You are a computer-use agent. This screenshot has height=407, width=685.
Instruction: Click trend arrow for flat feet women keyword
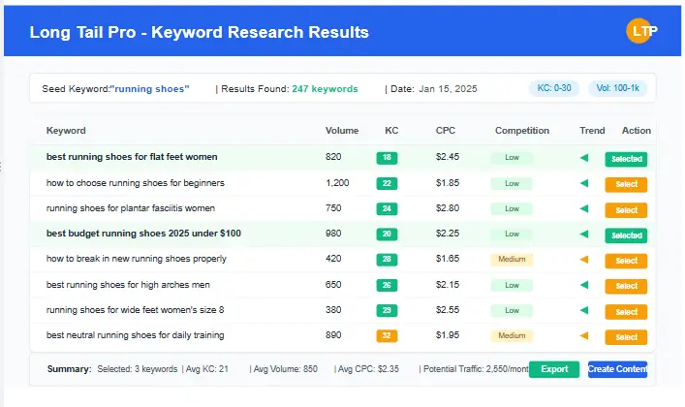point(583,157)
